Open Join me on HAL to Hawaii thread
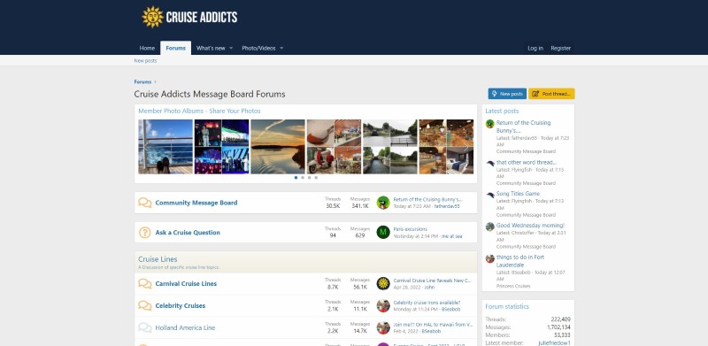 [x=433, y=324]
